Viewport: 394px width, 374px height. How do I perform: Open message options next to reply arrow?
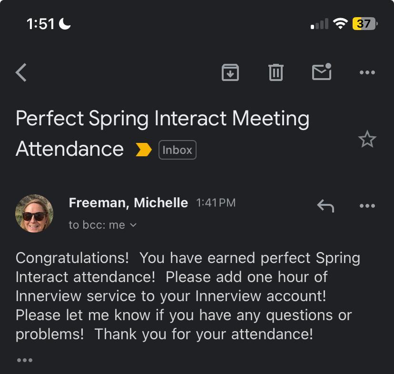point(367,206)
